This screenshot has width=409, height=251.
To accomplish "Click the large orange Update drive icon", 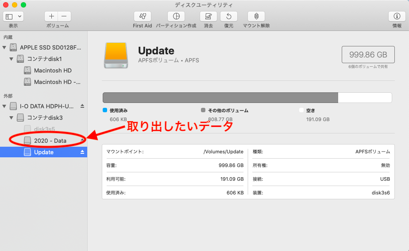I will pyautogui.click(x=116, y=56).
